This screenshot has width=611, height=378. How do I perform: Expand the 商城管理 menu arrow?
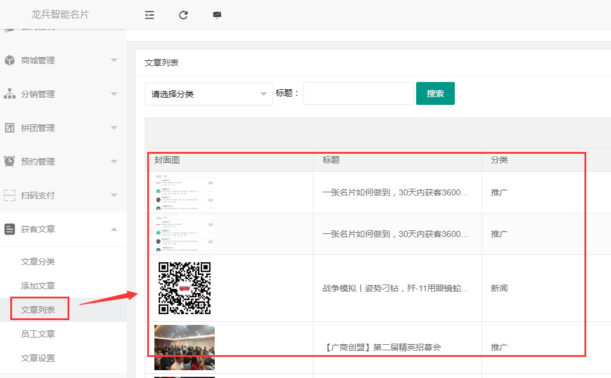click(x=114, y=60)
